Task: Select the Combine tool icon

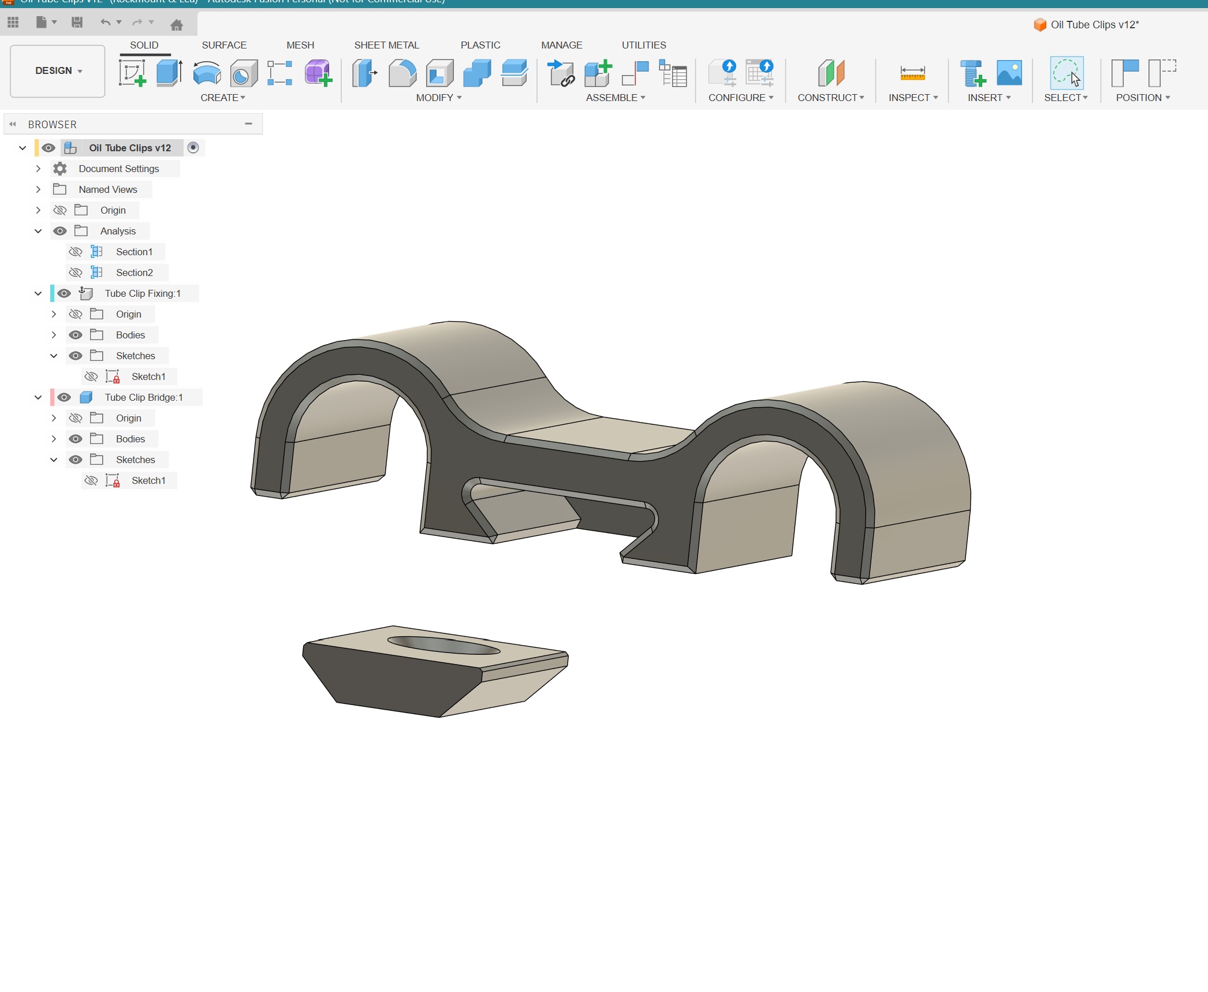Action: click(x=477, y=73)
